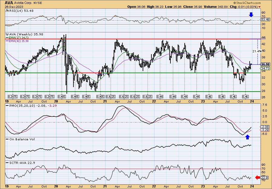Image resolution: width=272 pixels, height=189 pixels.
Task: Click the green EMA(17) legend line marker
Action: click(7, 38)
